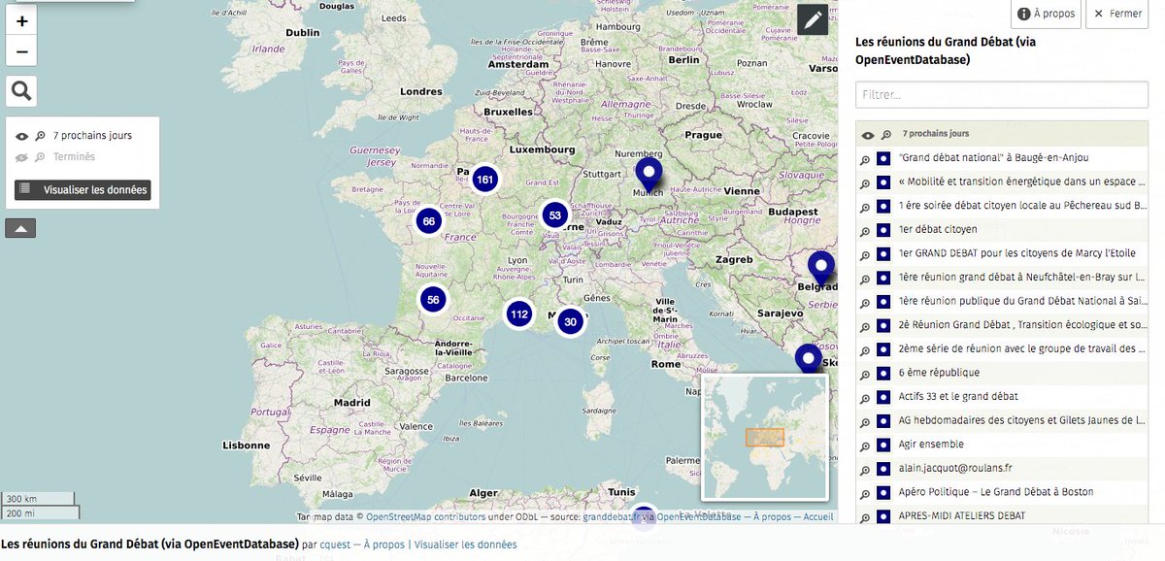This screenshot has width=1165, height=561.
Task: Select the pencil edit icon above the map
Action: pos(812,18)
